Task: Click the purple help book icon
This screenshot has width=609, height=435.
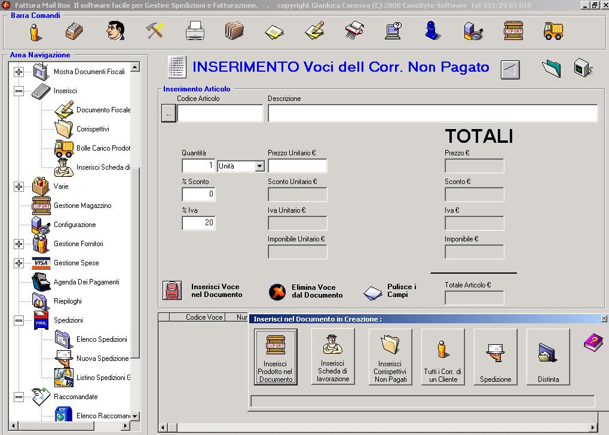Action: click(593, 342)
